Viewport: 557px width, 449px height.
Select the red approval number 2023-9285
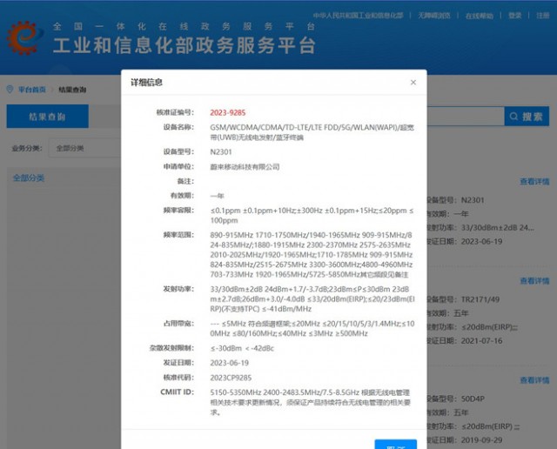tap(228, 112)
